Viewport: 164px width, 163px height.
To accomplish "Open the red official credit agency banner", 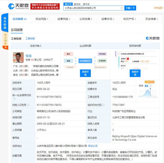I will point(45,6).
